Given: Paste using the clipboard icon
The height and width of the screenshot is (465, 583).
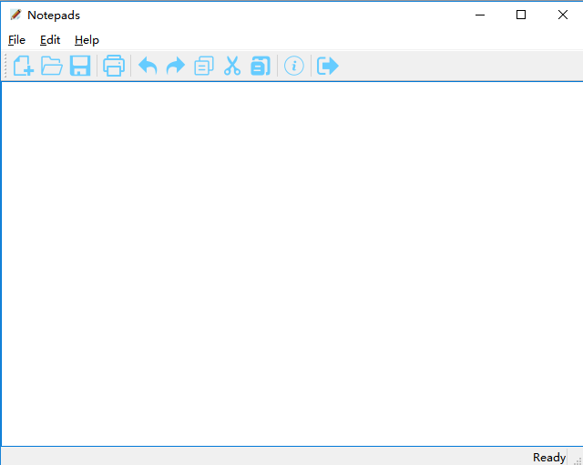Looking at the screenshot, I should [261, 66].
